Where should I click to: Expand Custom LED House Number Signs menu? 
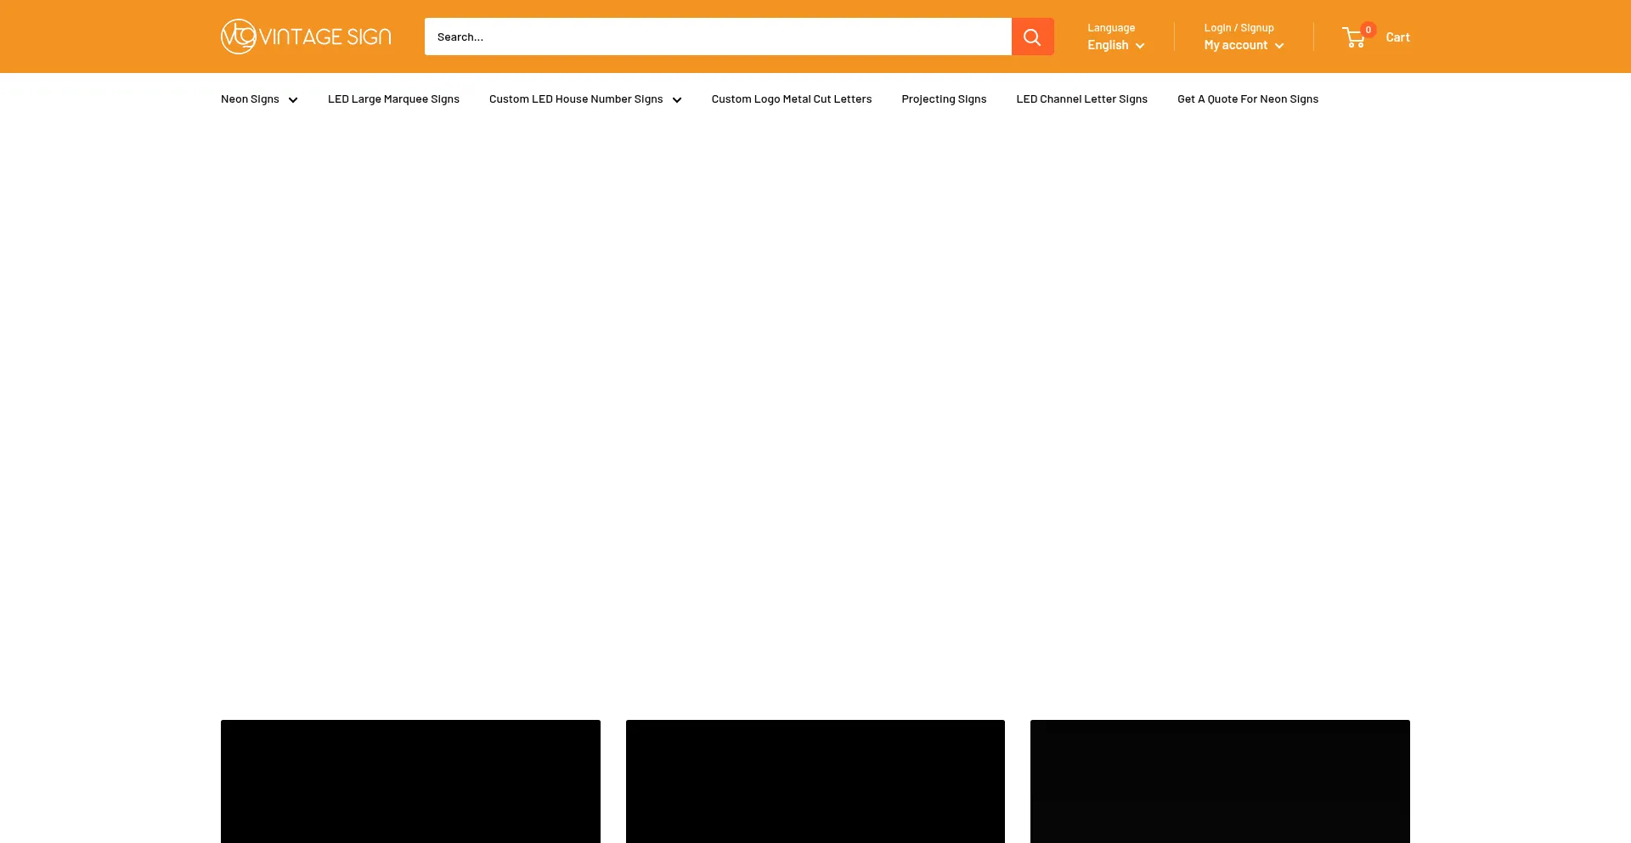click(x=585, y=99)
